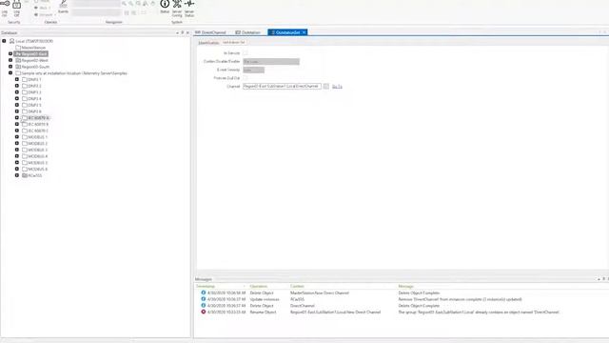The width and height of the screenshot is (609, 343).
Task: Expand the DNP3 3 folder
Action: coord(17,92)
